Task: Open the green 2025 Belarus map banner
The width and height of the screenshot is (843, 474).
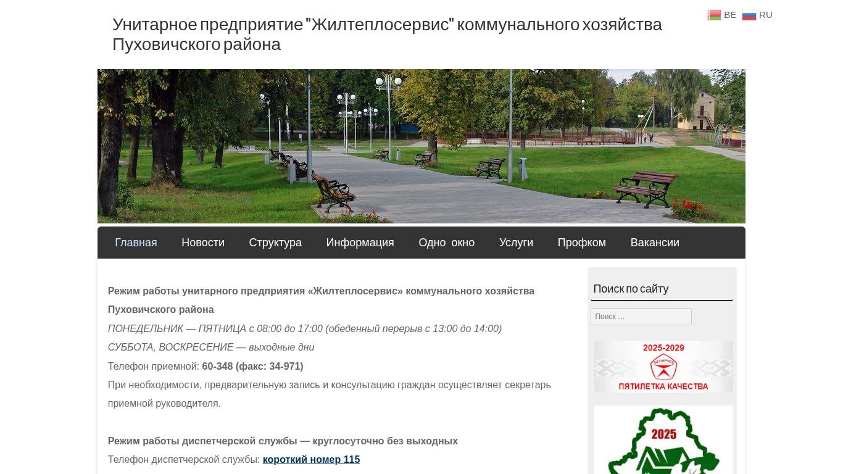Action: (663, 439)
